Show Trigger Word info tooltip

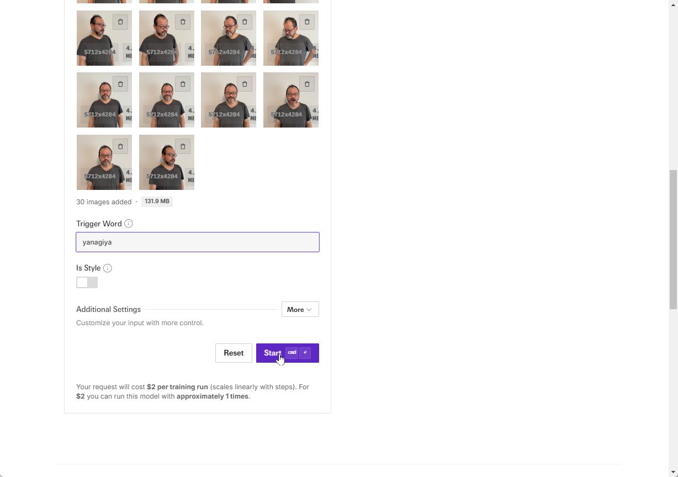(129, 224)
